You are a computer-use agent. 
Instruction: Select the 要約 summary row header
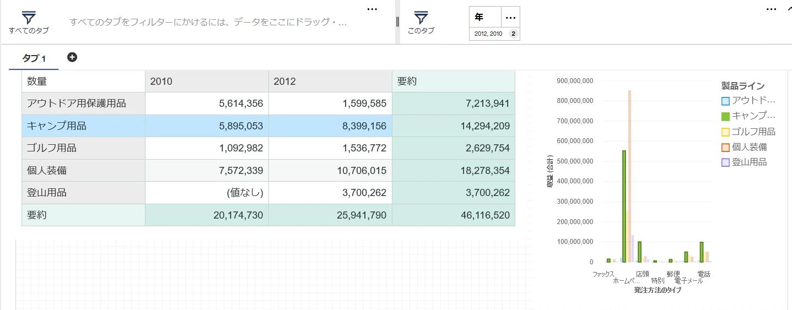pos(83,215)
